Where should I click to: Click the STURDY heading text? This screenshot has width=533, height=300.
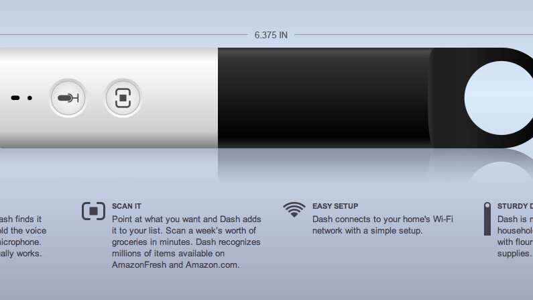point(515,206)
